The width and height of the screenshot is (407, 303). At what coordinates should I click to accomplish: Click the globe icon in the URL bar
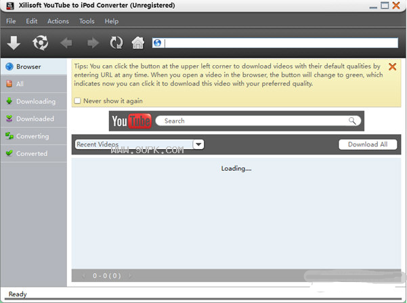(x=157, y=43)
